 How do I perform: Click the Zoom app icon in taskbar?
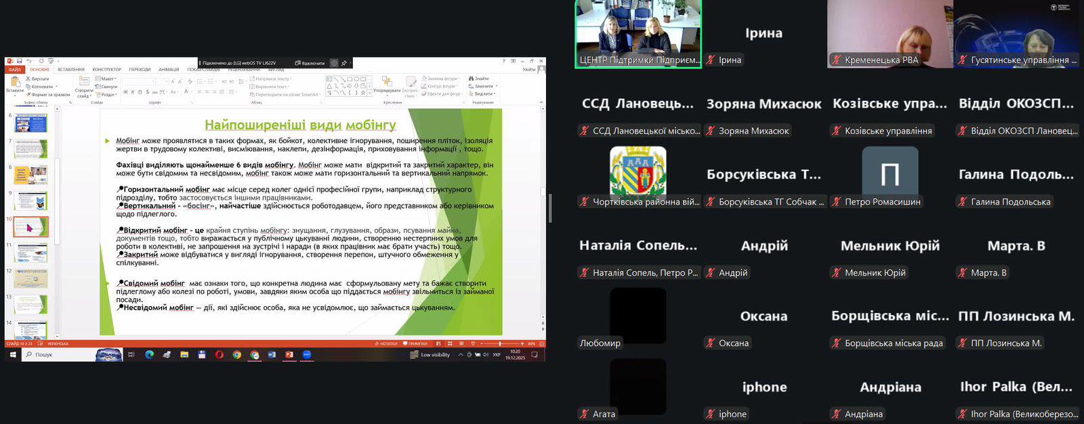[x=307, y=354]
